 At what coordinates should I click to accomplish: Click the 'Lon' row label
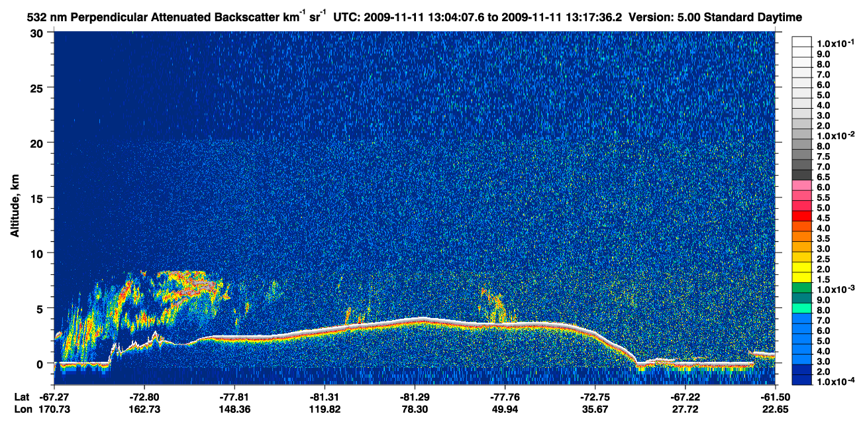(x=22, y=410)
